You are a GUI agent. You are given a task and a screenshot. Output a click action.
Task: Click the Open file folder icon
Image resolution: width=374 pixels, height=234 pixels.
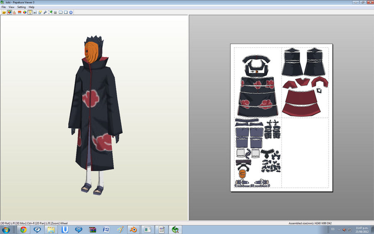[4, 12]
